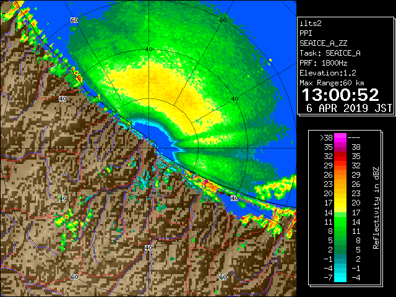Screen dimensions: 396x297
Task: Click the "Task: SEAICE_A" line
Action: click(330, 53)
